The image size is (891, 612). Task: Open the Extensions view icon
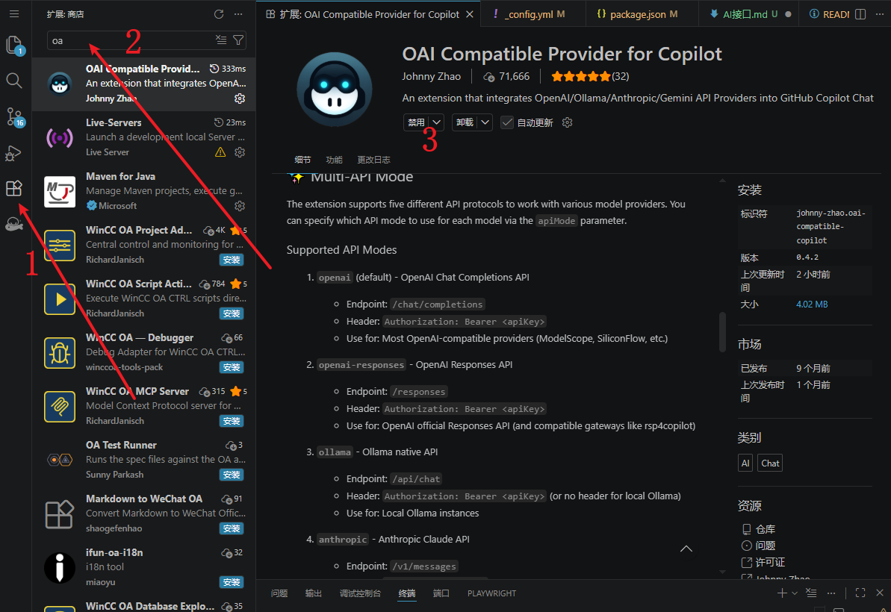tap(14, 188)
